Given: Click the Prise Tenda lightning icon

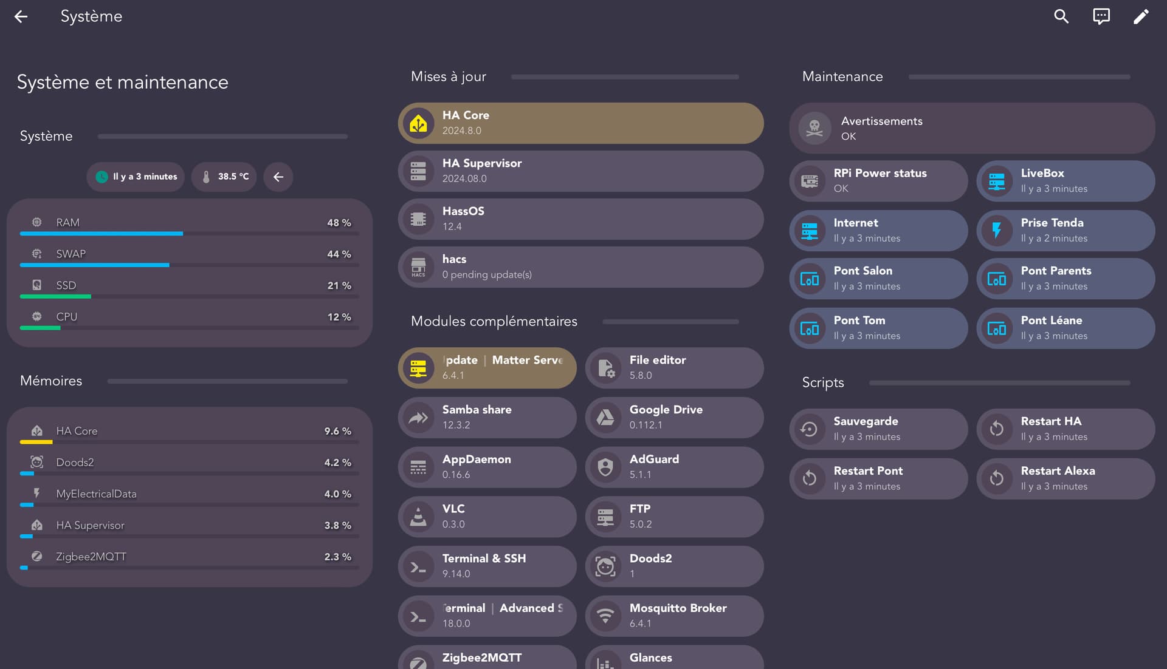Looking at the screenshot, I should pos(997,231).
